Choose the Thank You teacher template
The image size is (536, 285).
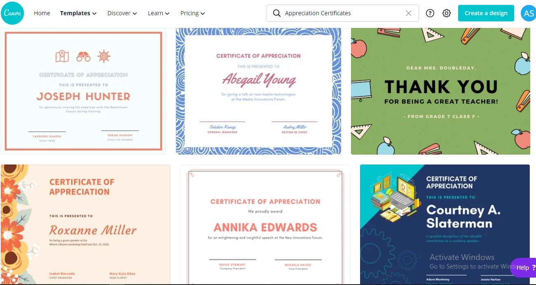point(440,91)
